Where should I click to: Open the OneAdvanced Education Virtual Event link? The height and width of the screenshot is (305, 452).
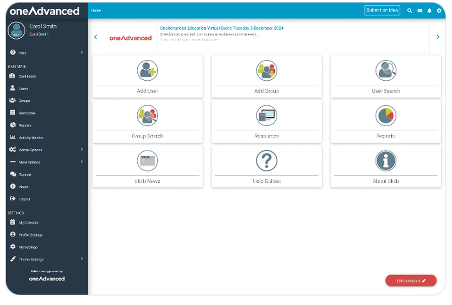[221, 28]
